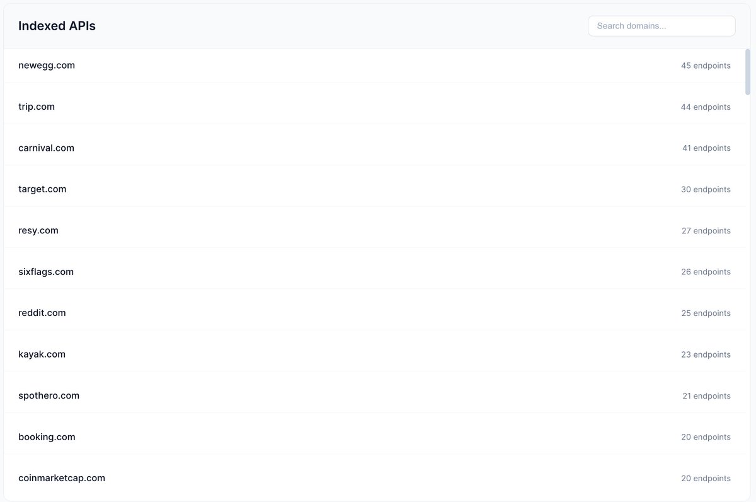756x502 pixels.
Task: Click the Indexed APIs heading
Action: tap(57, 26)
